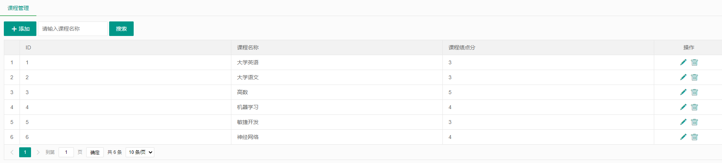Delete the 大学英语 course row
Image resolution: width=722 pixels, height=163 pixels.
pyautogui.click(x=694, y=62)
